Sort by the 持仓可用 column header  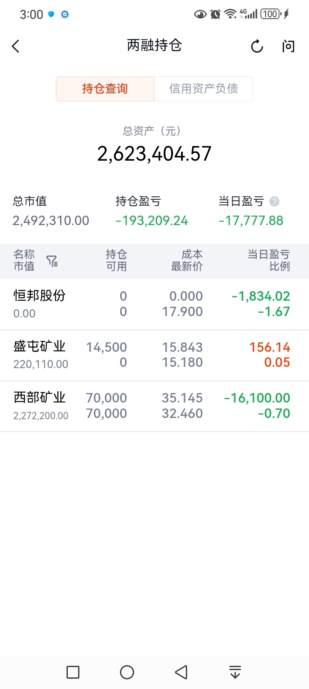click(x=116, y=260)
